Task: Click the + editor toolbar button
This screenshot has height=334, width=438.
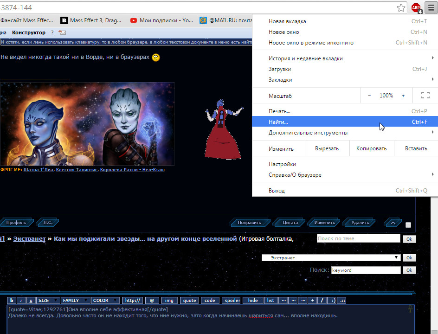Action: 312,301
